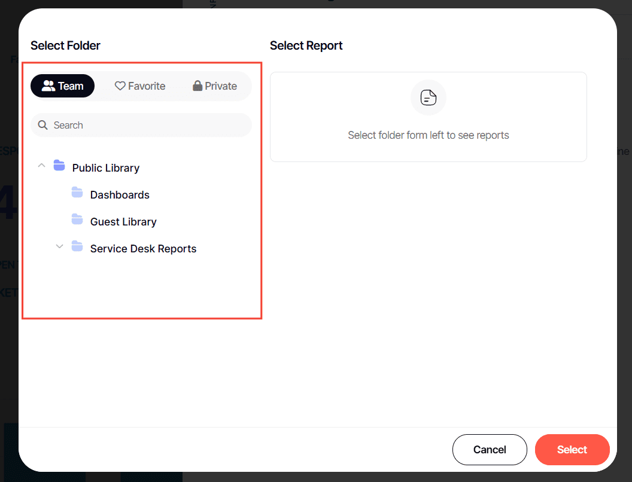The image size is (632, 482).
Task: Click the Service Desk Reports folder icon
Action: click(77, 246)
